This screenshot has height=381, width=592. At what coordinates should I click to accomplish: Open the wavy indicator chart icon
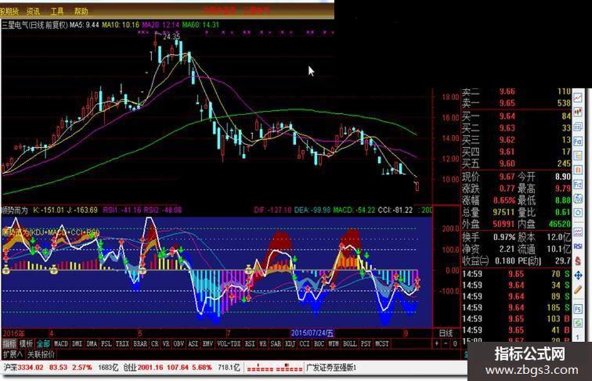(578, 232)
